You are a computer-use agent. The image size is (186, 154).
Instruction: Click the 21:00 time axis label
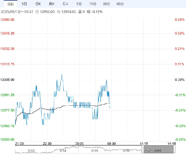pos(19,144)
